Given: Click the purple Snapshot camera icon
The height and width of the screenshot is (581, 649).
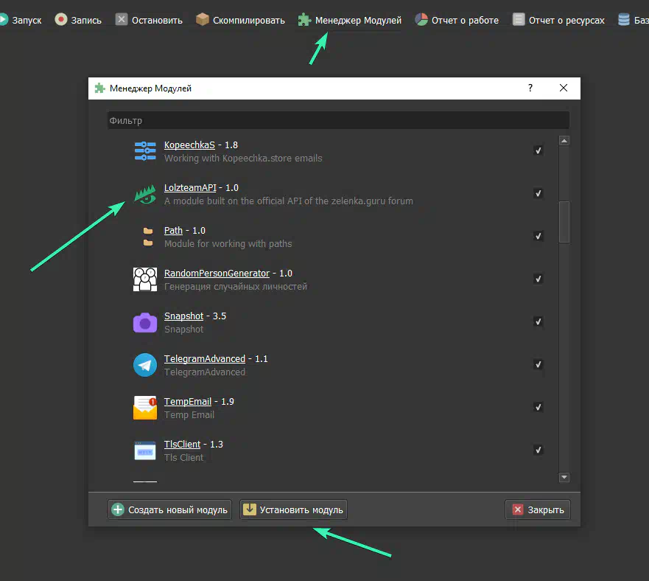Looking at the screenshot, I should (x=145, y=322).
